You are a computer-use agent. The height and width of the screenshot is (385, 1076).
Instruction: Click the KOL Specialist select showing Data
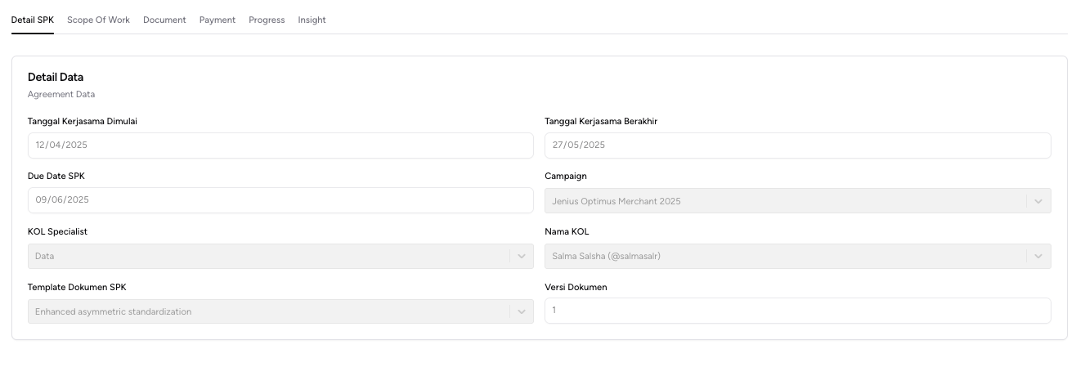point(268,257)
